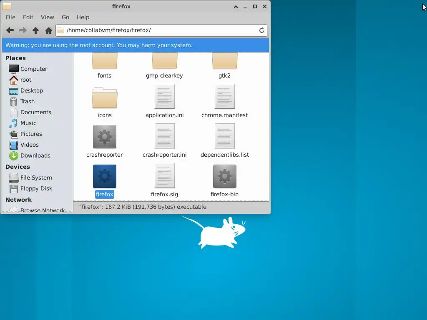This screenshot has height=320, width=427.
Task: Maximize the firefox file manager window
Action: pyautogui.click(x=255, y=7)
